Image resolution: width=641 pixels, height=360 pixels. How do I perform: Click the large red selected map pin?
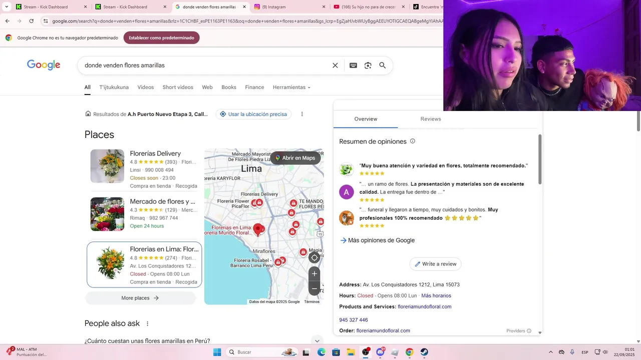pos(258,229)
